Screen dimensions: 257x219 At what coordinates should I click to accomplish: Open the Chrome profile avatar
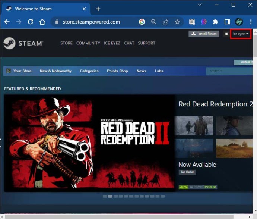(239, 22)
